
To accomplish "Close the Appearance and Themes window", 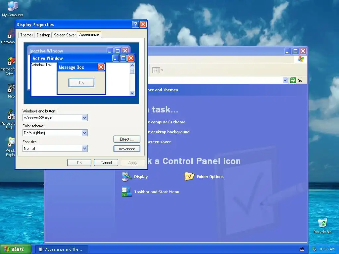I will [x=303, y=51].
